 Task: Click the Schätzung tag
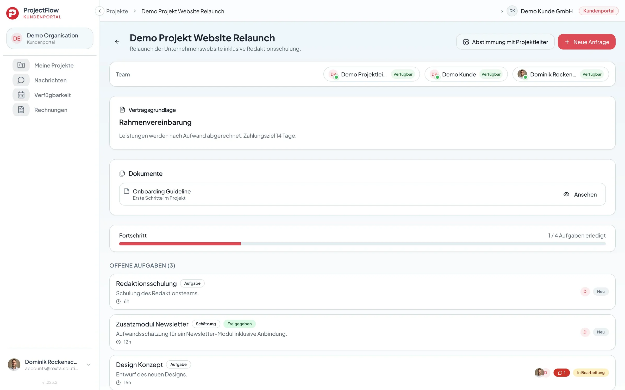206,324
